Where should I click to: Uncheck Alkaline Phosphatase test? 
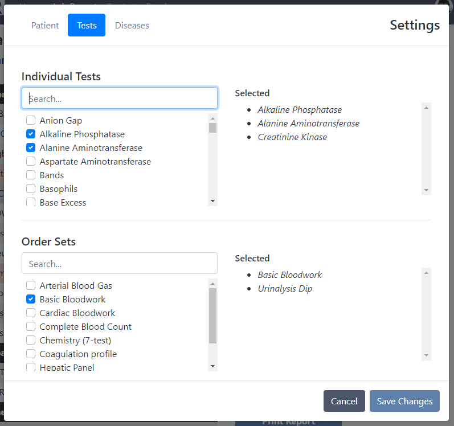[31, 134]
